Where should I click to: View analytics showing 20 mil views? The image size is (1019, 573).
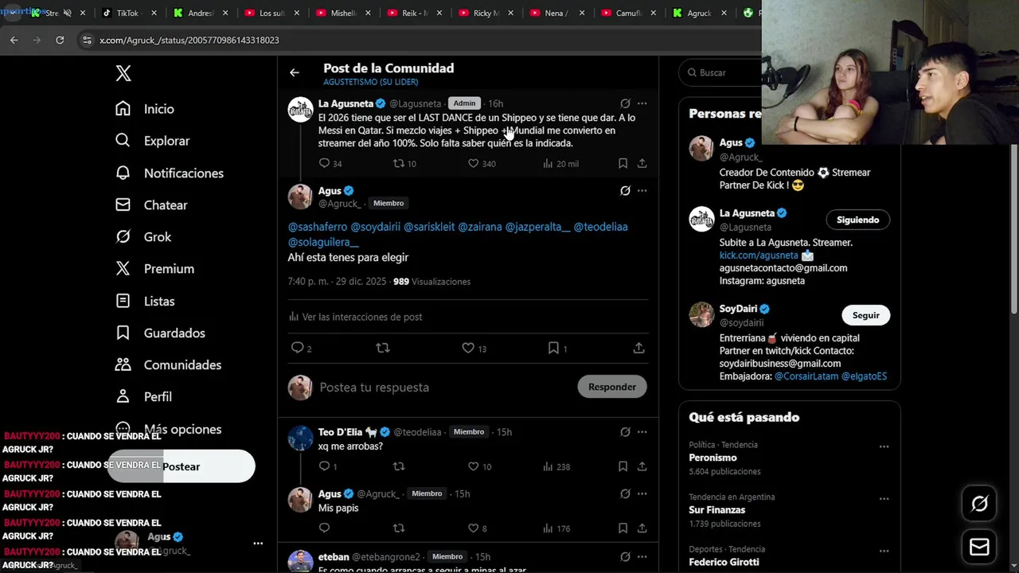pyautogui.click(x=560, y=163)
